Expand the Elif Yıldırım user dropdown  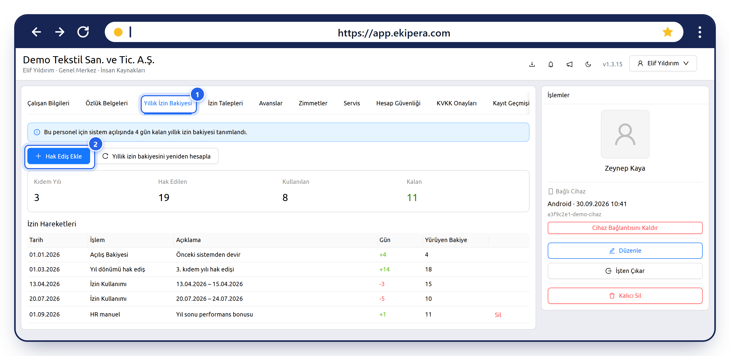click(x=663, y=63)
